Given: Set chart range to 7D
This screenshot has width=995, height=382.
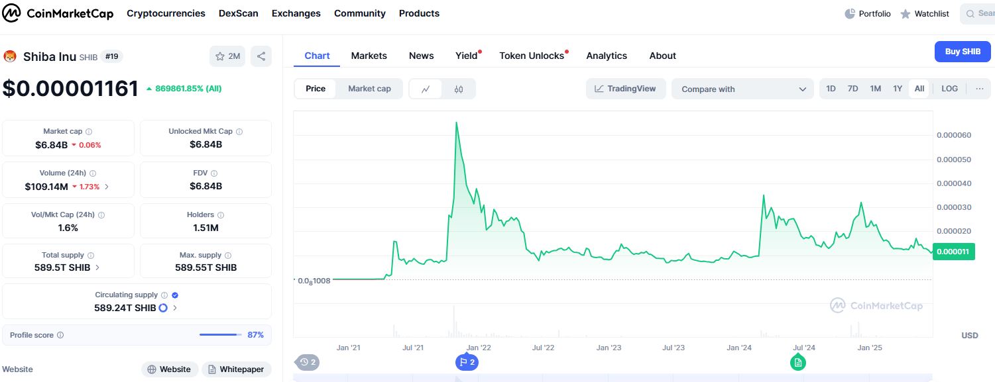Looking at the screenshot, I should 853,89.
